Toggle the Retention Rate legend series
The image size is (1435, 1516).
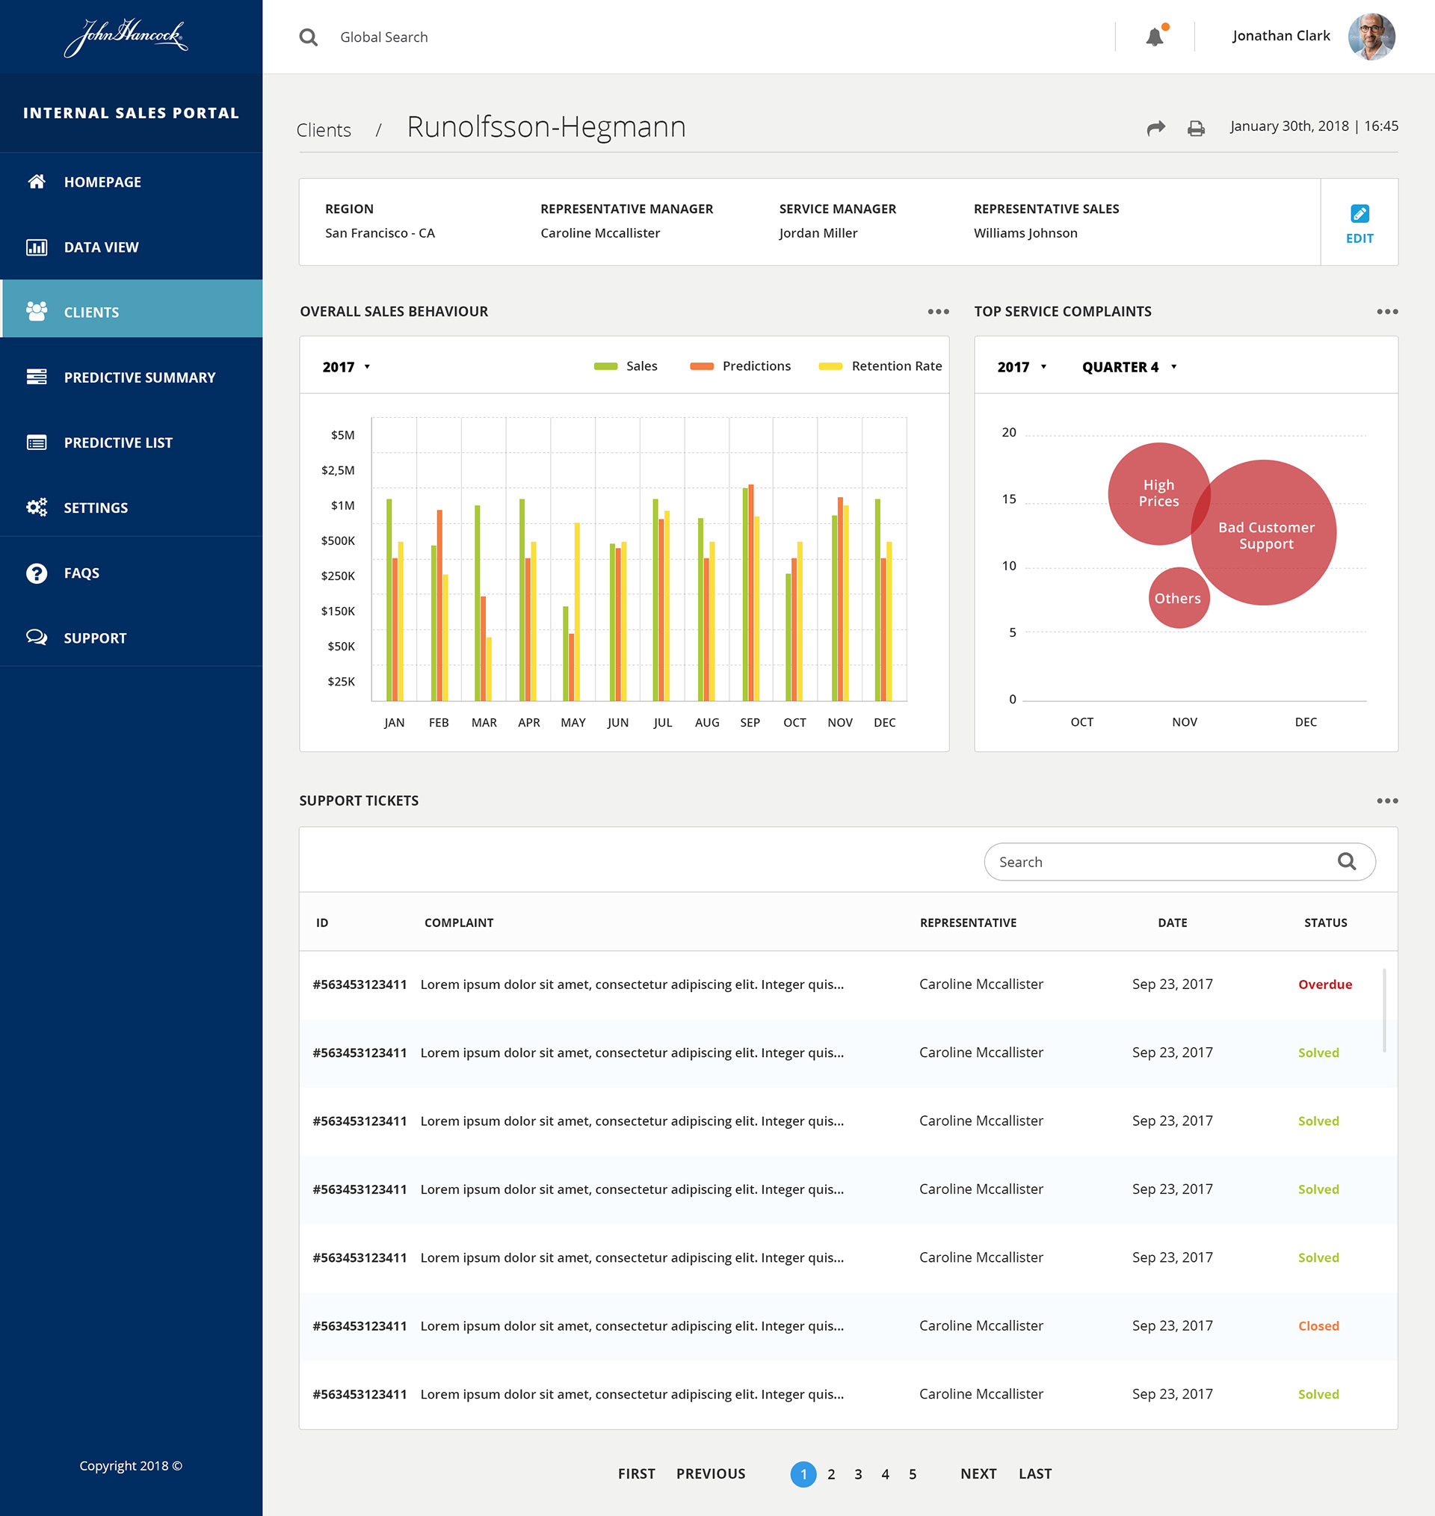pyautogui.click(x=880, y=366)
